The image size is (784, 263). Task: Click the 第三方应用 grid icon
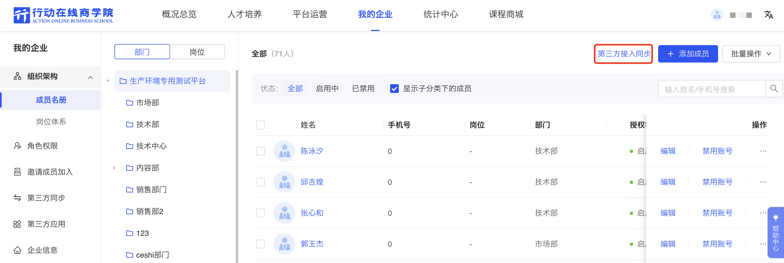click(17, 224)
